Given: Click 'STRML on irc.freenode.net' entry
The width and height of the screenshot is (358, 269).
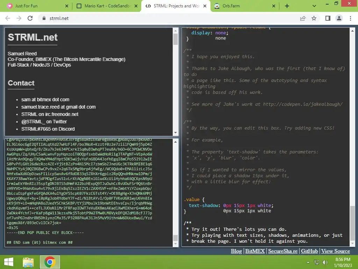Looking at the screenshot, I should tap(50, 114).
